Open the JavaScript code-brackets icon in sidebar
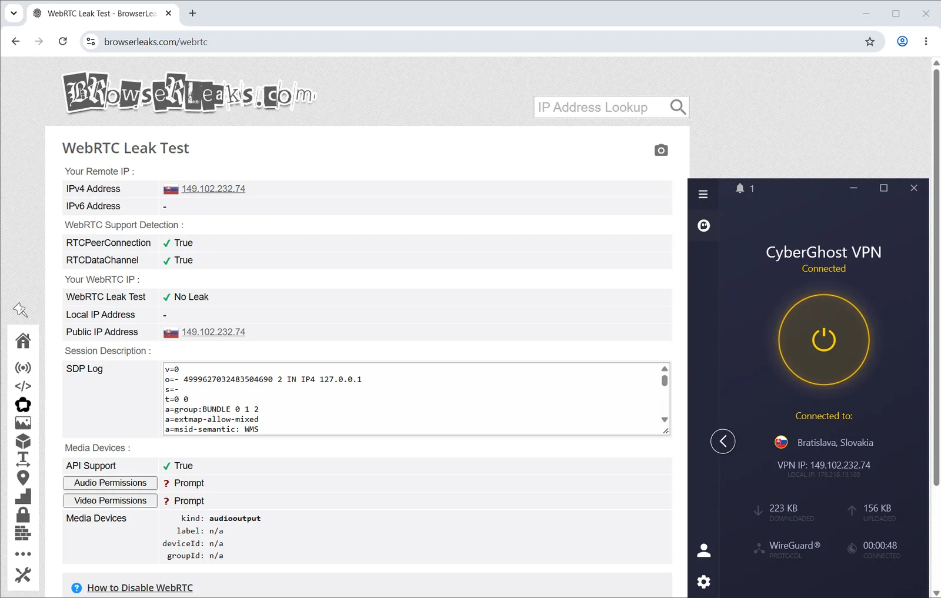 [23, 386]
